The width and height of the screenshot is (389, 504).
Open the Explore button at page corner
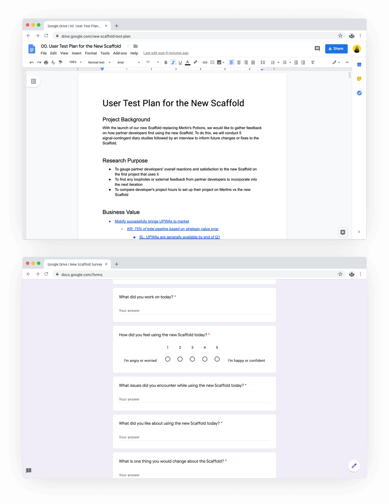[x=343, y=232]
